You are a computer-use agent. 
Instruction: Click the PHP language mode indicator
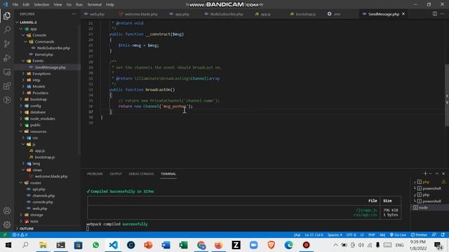click(x=372, y=235)
